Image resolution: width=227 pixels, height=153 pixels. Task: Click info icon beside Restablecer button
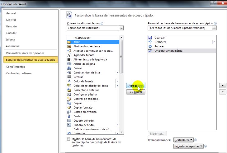coord(196,140)
